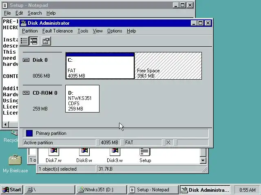Click the CD-ROM 0 drive icon

pos(26,93)
